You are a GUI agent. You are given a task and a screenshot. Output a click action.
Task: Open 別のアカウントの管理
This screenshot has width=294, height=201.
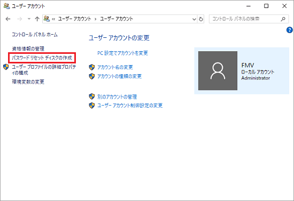(x=117, y=97)
